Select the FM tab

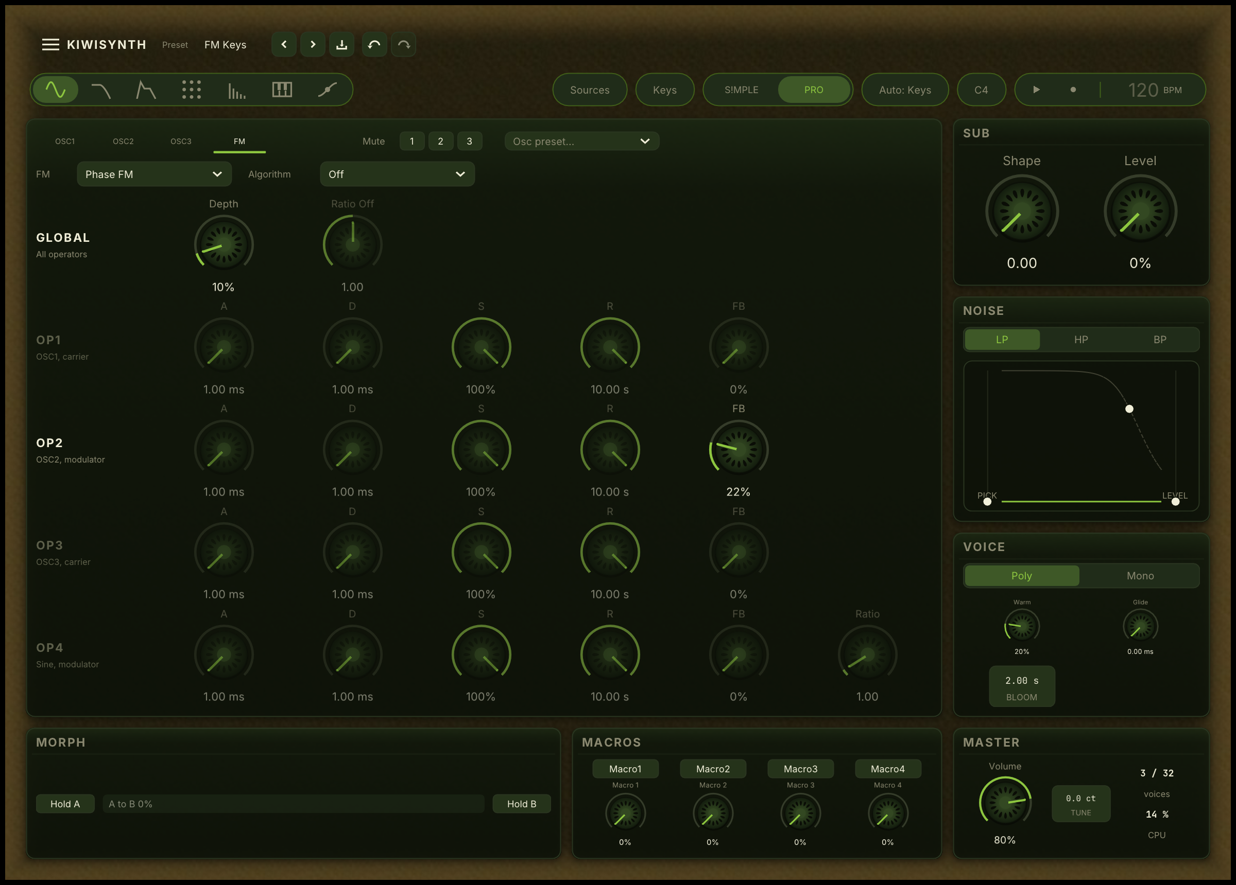tap(239, 141)
